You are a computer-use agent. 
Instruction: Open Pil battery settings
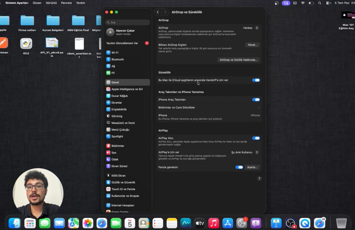127,73
